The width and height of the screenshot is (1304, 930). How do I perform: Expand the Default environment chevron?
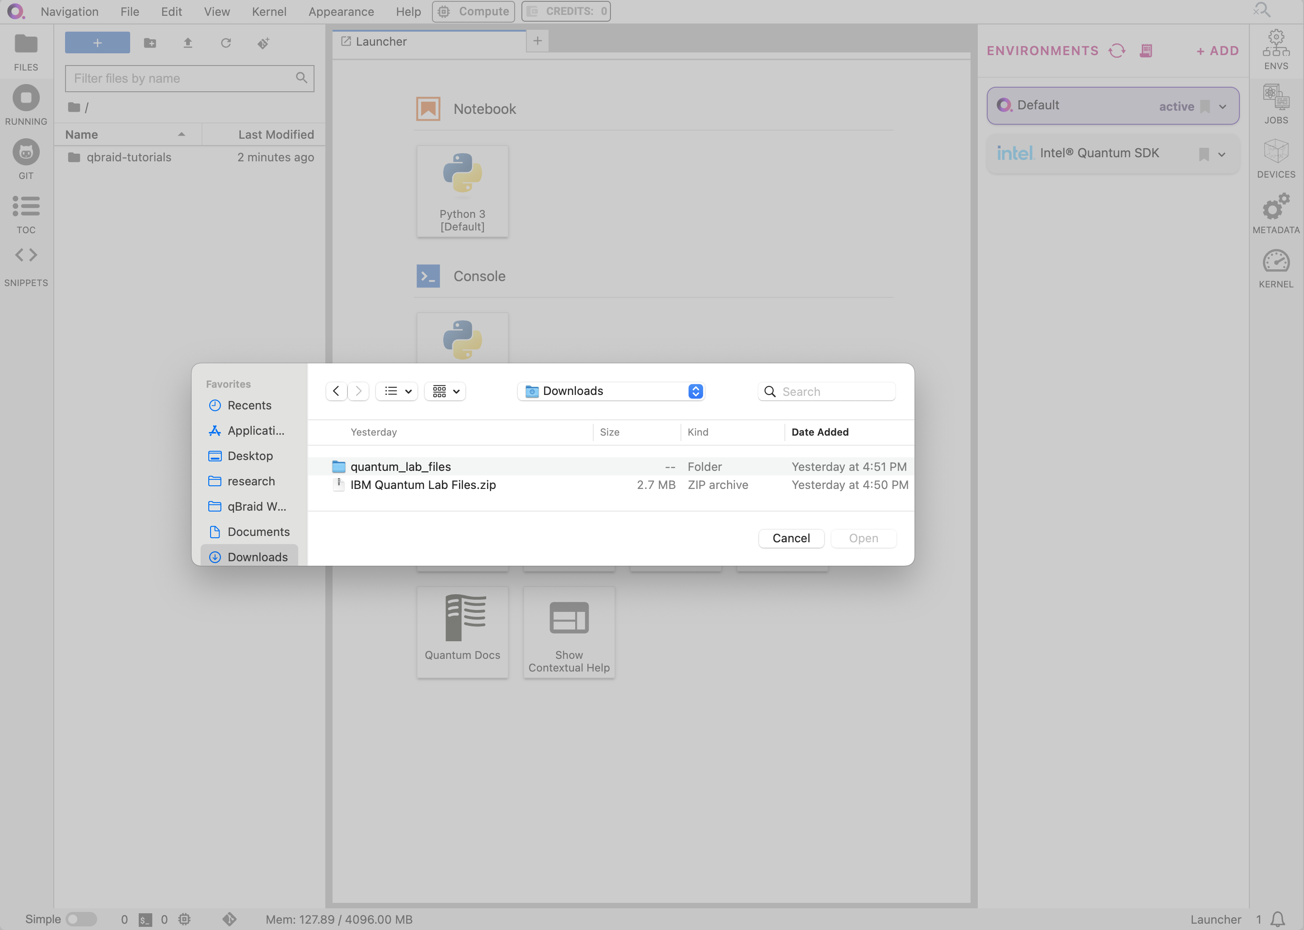point(1223,107)
